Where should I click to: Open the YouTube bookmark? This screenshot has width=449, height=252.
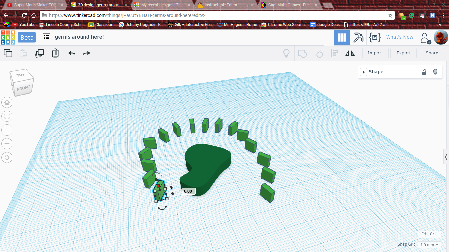24,25
